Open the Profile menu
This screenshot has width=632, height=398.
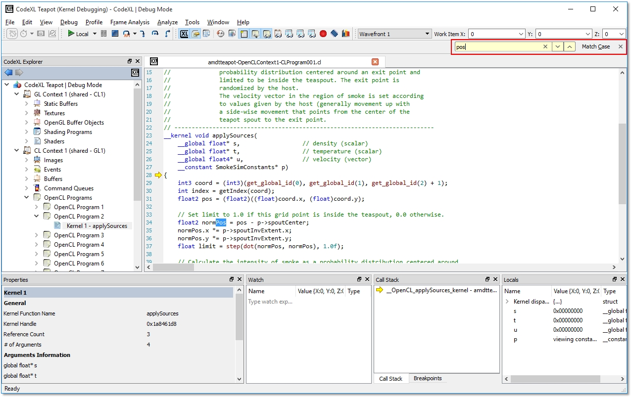[x=94, y=22]
